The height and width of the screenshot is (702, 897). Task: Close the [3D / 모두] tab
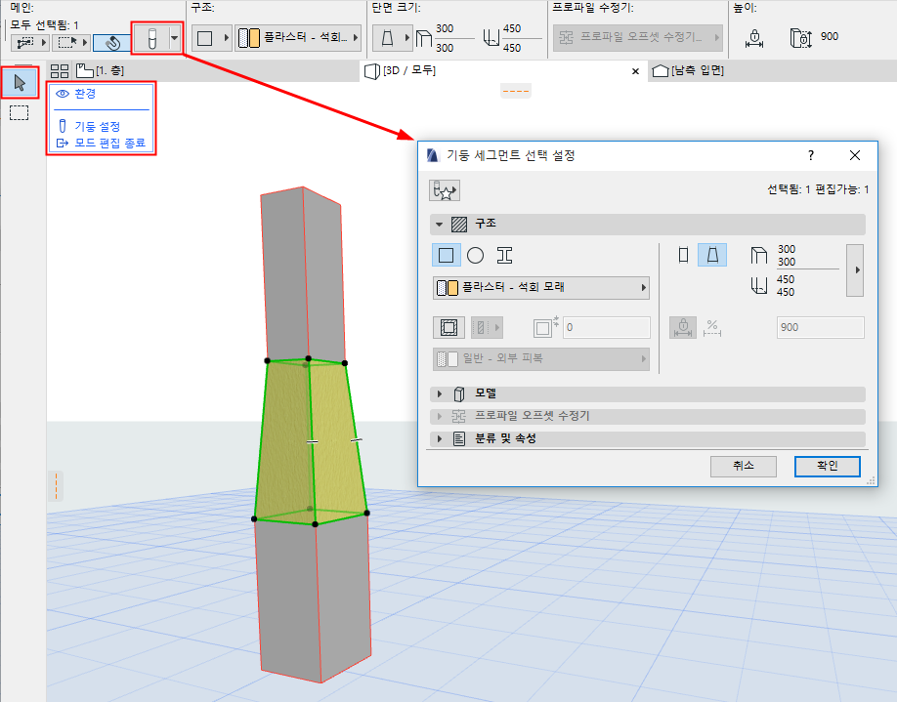[635, 71]
